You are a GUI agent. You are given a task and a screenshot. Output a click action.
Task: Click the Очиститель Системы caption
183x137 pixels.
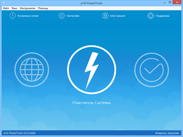pyautogui.click(x=91, y=103)
